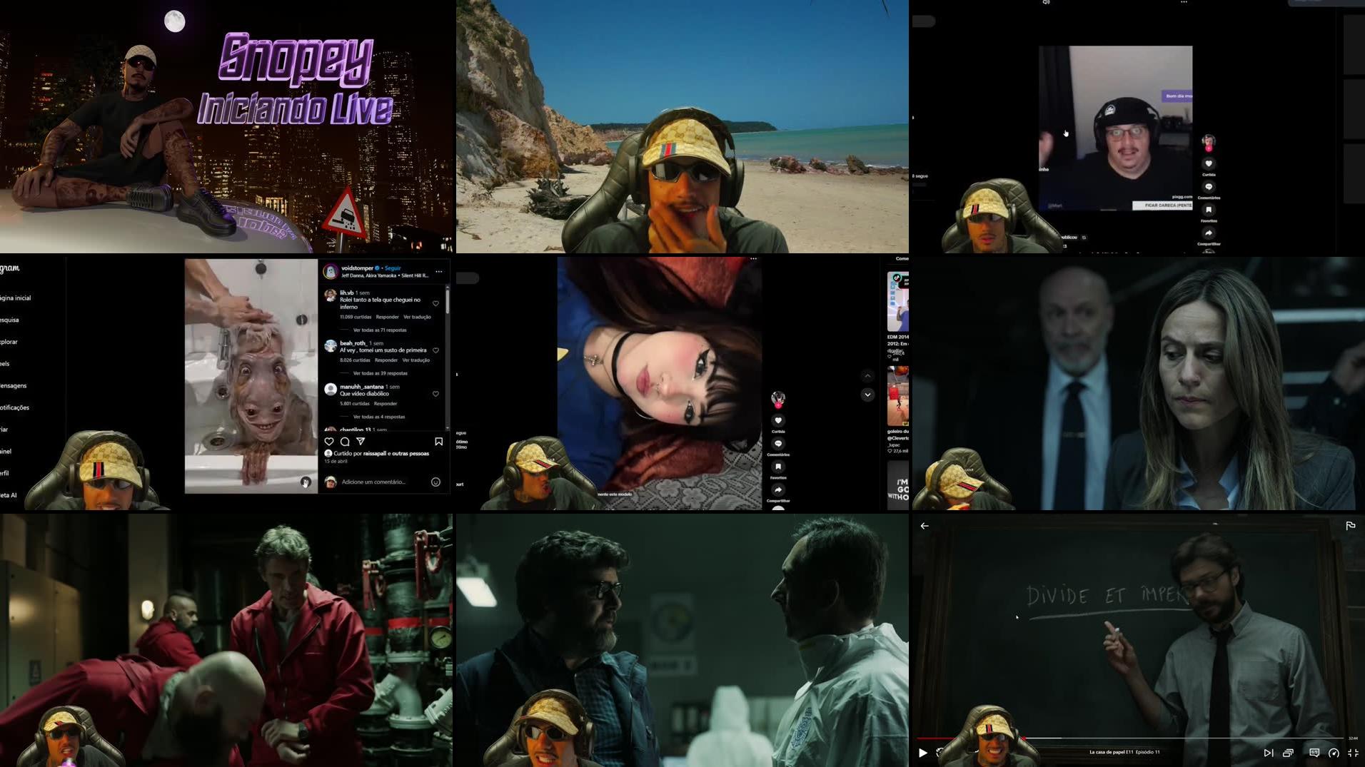Screen dimensions: 1365x767
Task: Open the more options dots above the headset man TikTok
Action: (x=1184, y=2)
